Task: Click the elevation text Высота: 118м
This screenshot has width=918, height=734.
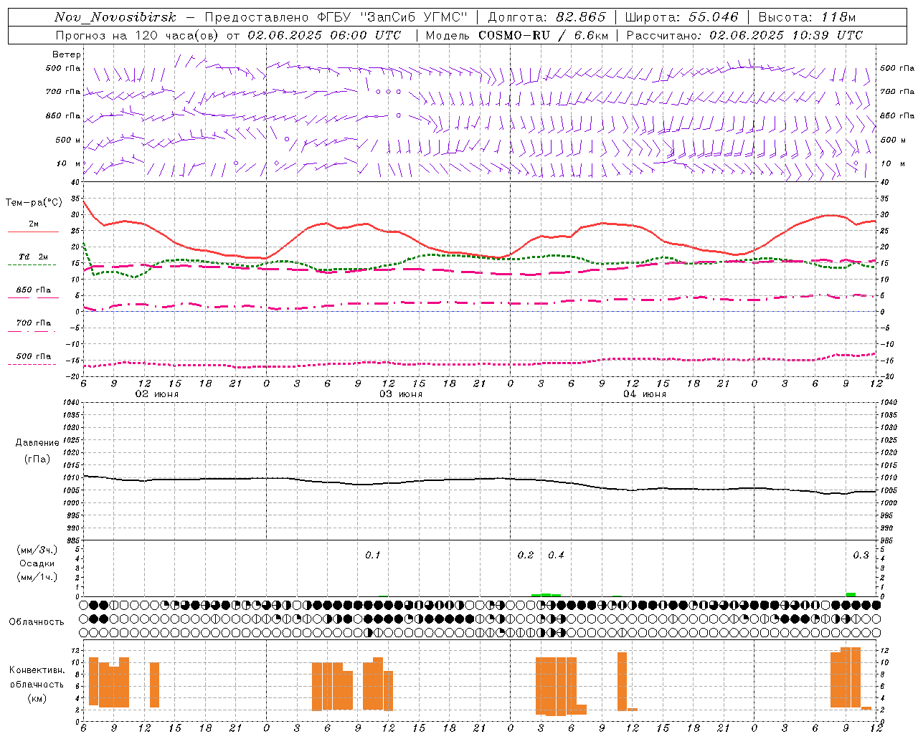Action: coord(807,17)
